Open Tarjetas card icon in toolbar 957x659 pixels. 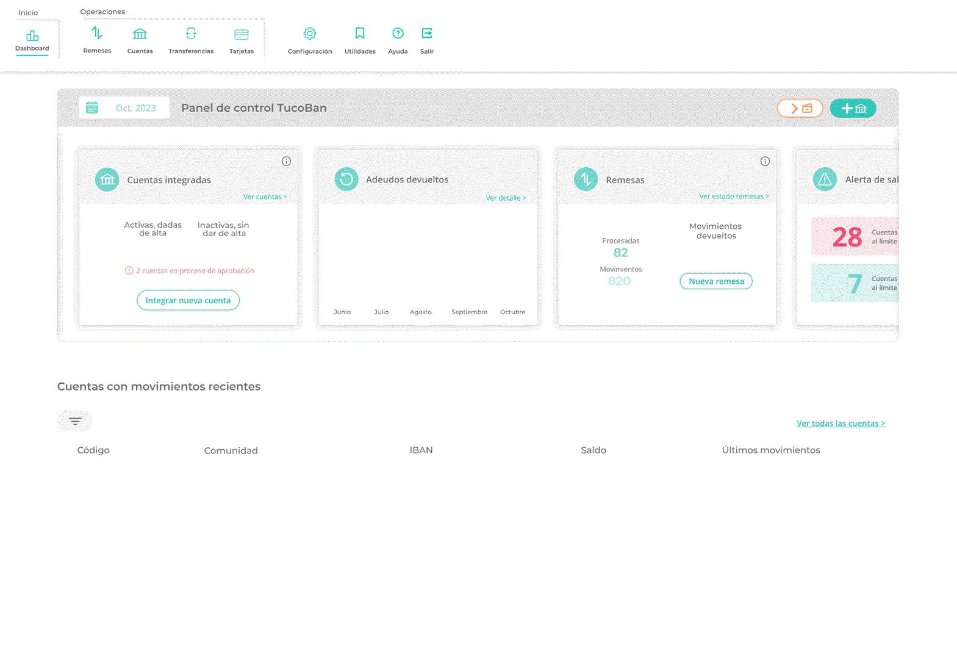coord(242,34)
